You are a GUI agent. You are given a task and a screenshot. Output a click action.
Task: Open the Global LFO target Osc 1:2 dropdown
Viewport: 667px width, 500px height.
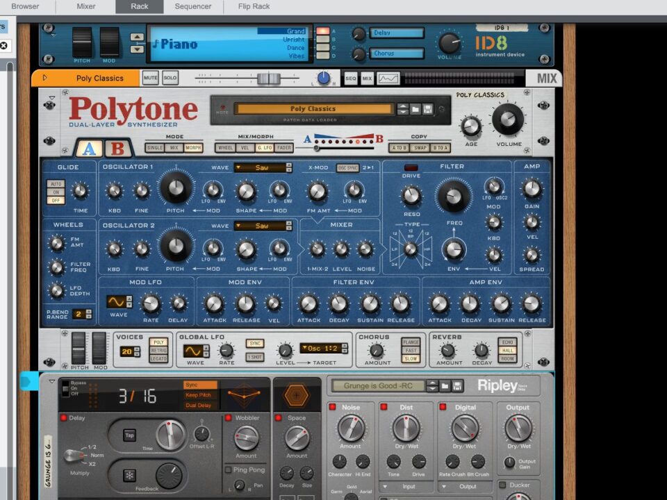click(x=324, y=348)
